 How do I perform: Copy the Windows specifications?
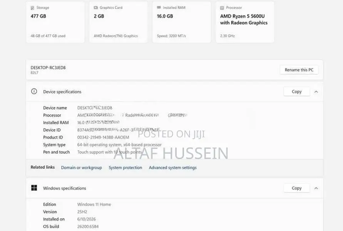297,188
